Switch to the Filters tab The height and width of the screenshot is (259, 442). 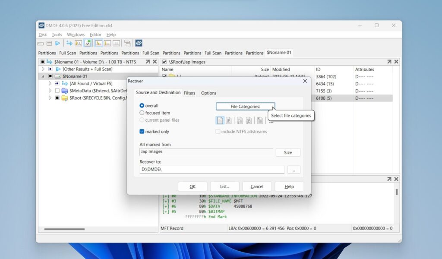pos(190,92)
